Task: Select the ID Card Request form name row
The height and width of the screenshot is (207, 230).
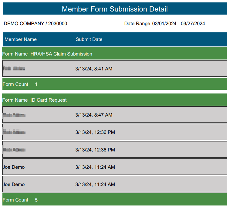Action: pyautogui.click(x=114, y=100)
